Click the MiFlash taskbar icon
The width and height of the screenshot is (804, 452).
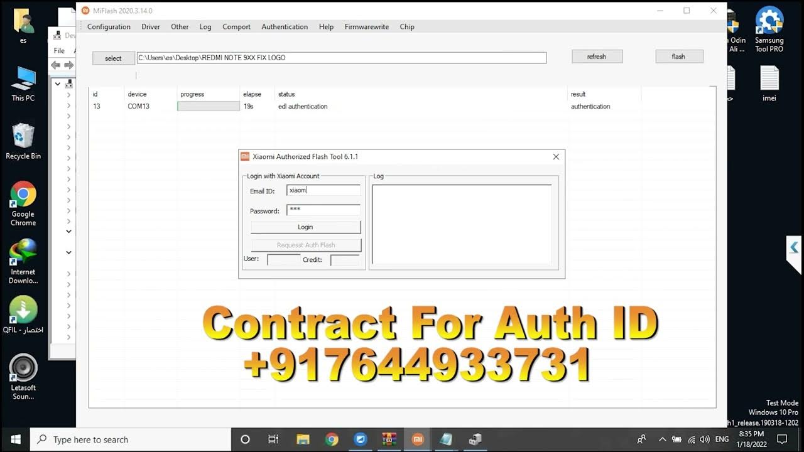[418, 439]
